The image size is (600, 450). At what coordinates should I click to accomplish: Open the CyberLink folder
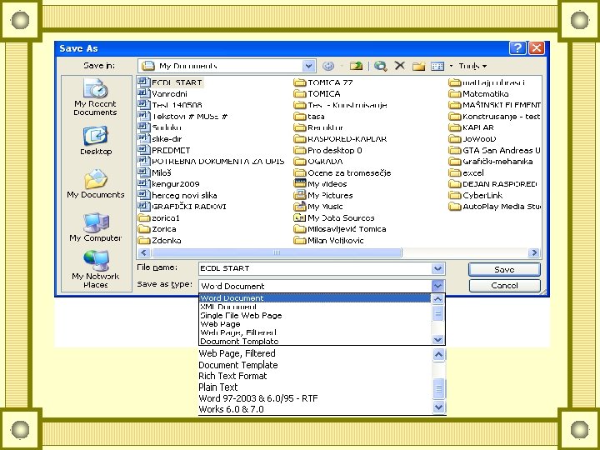pyautogui.click(x=476, y=195)
